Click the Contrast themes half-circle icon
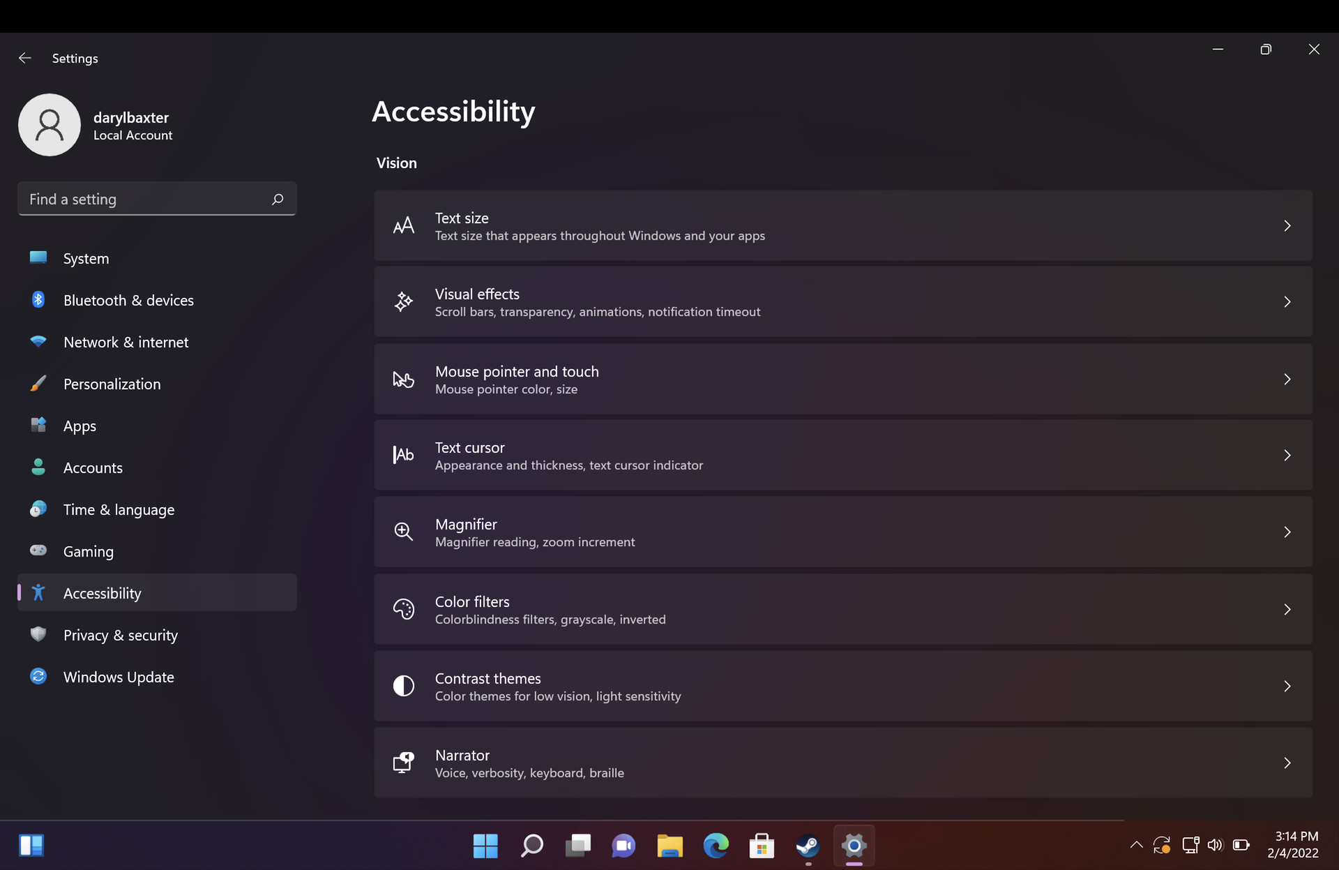Viewport: 1339px width, 870px height. [403, 685]
